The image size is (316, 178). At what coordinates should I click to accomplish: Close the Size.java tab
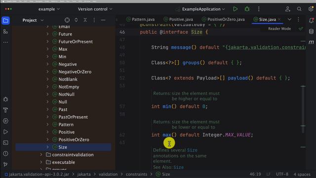click(279, 19)
